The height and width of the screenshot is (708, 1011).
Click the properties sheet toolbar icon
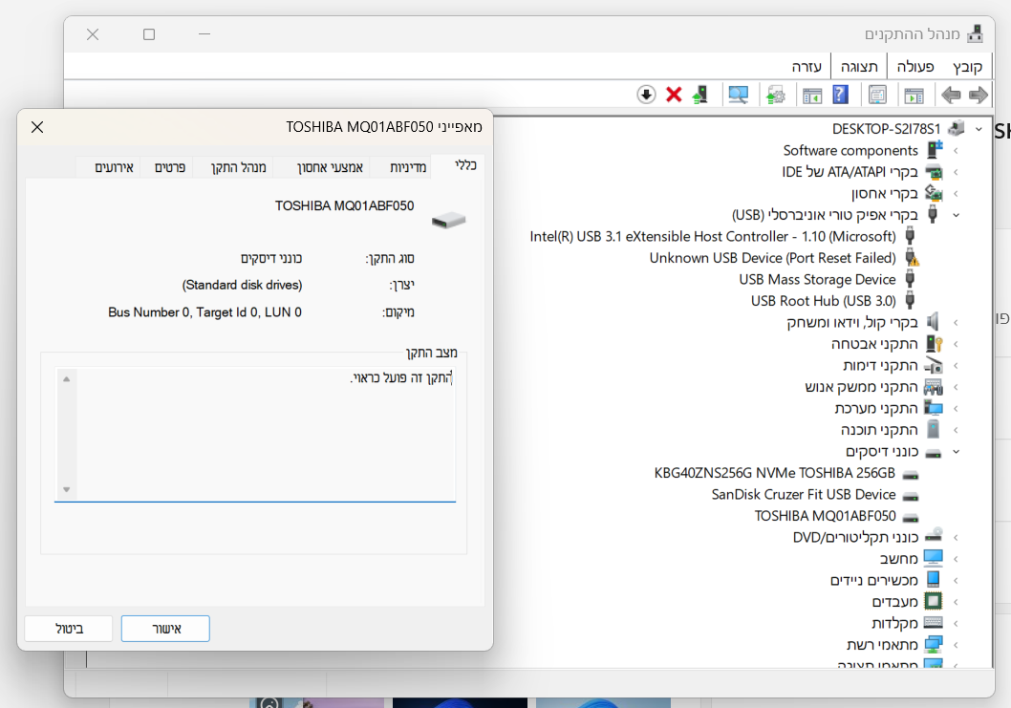[x=877, y=95]
